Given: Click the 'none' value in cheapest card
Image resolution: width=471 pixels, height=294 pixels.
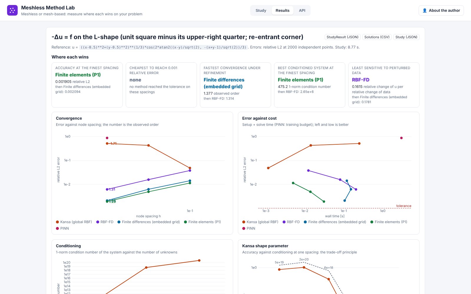Looking at the screenshot, I should coord(135,80).
